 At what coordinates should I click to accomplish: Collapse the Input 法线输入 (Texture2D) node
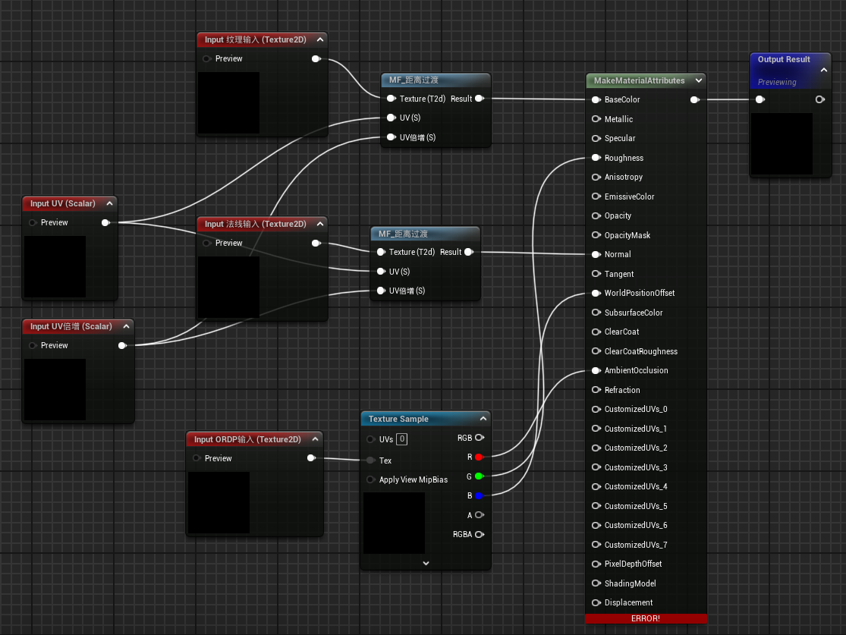(320, 224)
